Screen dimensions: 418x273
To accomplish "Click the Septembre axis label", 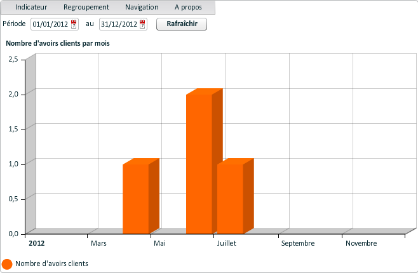I will point(298,243).
